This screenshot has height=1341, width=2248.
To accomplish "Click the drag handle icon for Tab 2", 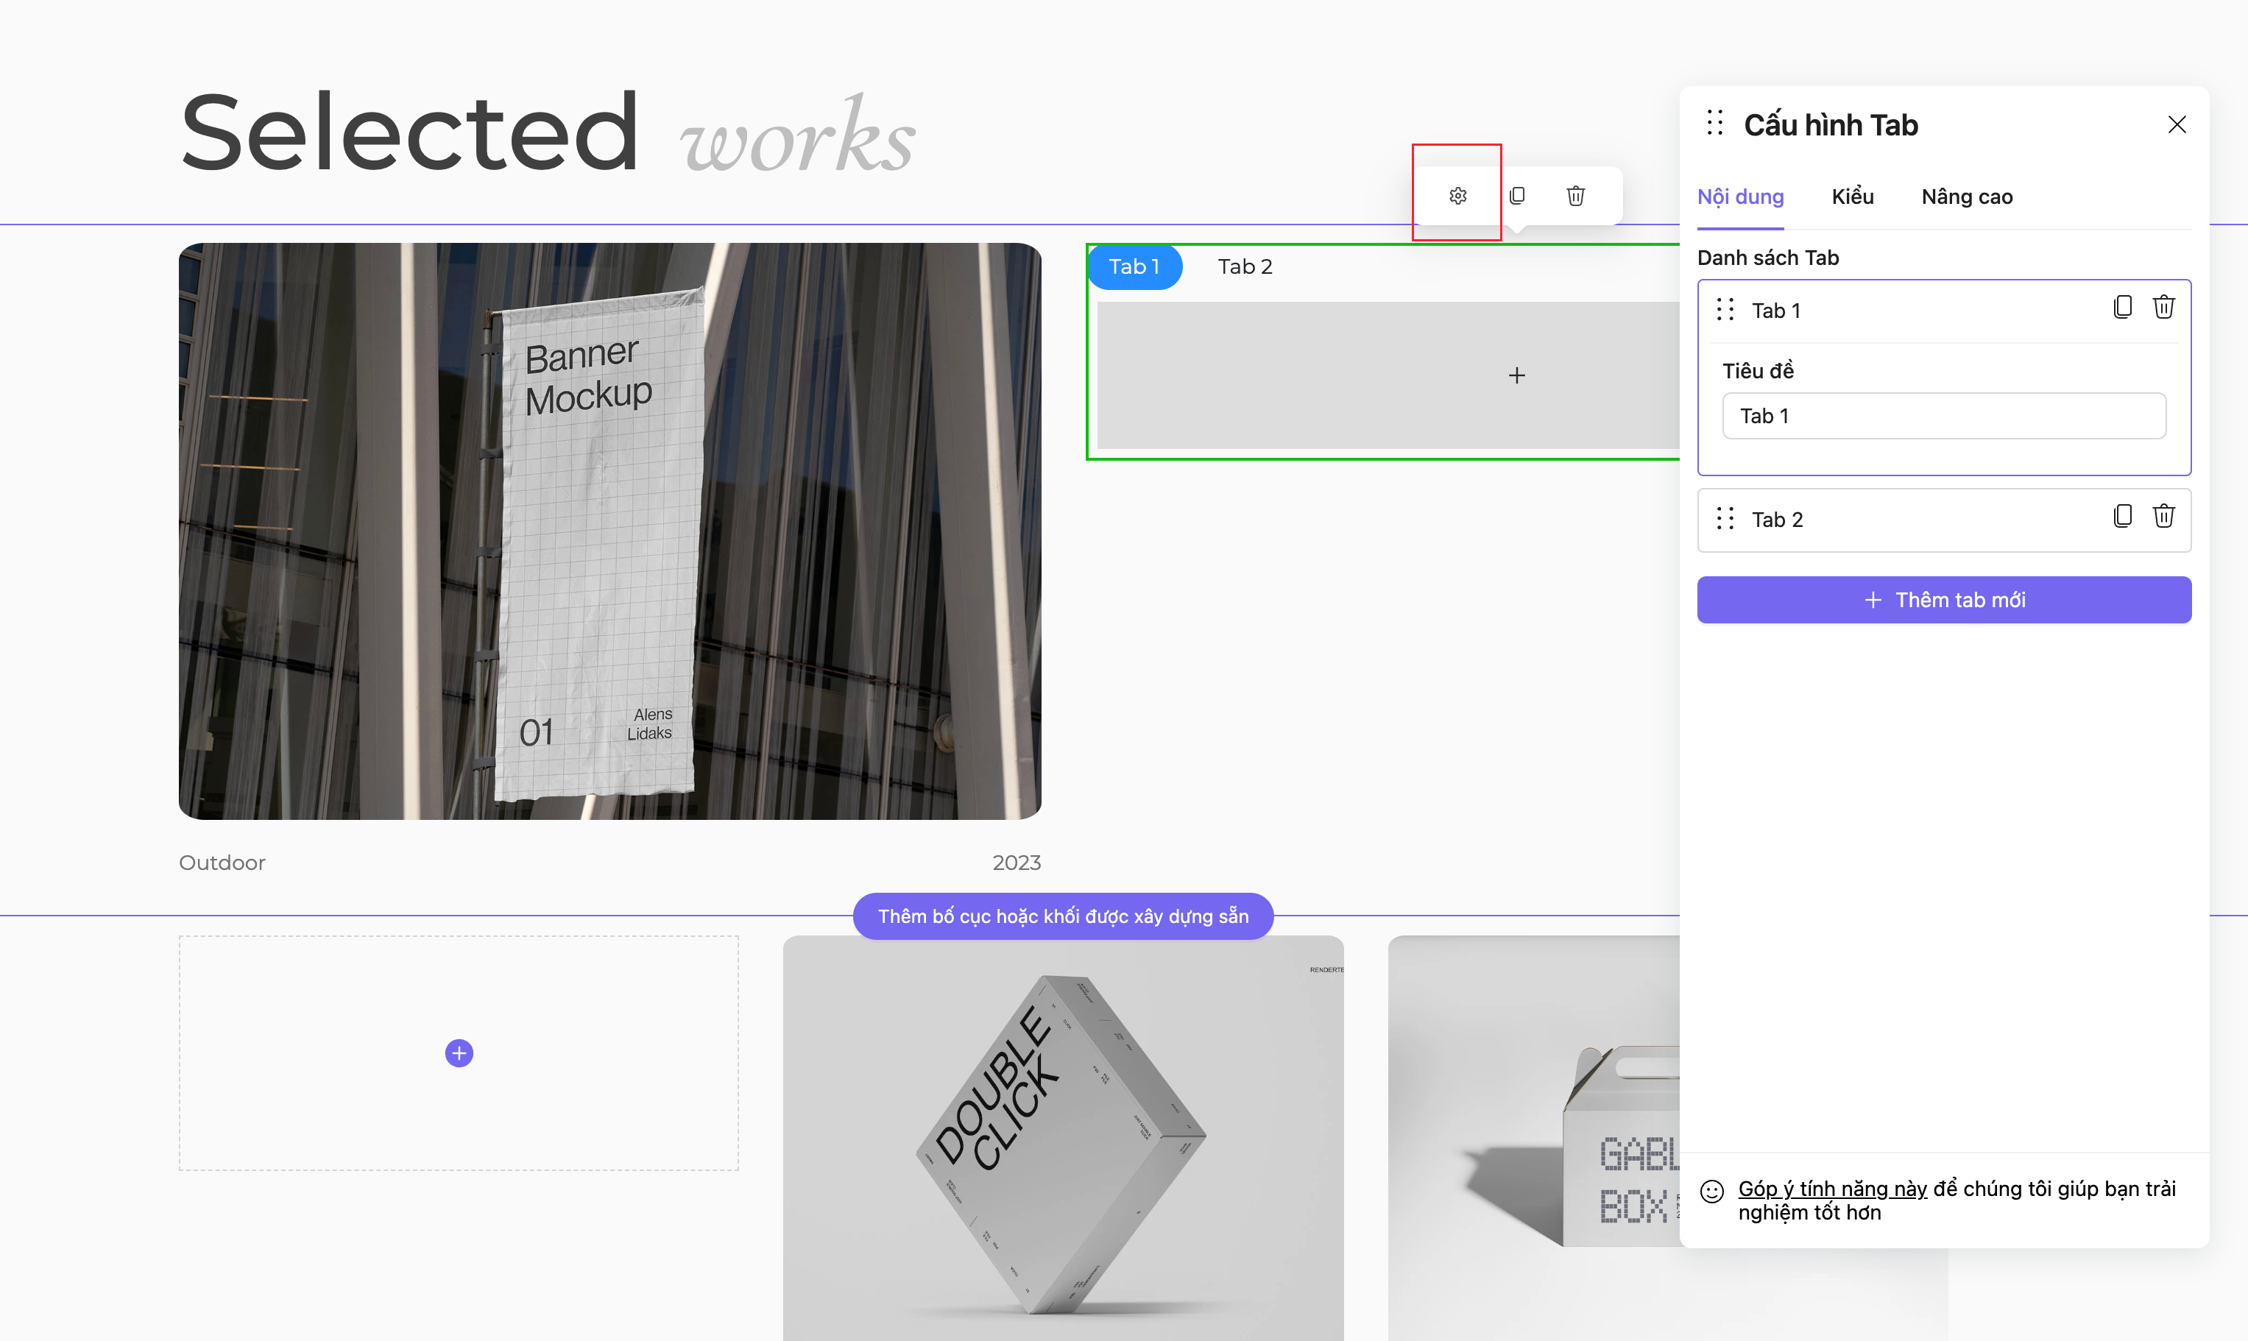I will point(1726,517).
